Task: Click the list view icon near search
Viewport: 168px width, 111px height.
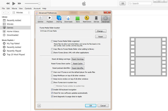Action: [122, 4]
